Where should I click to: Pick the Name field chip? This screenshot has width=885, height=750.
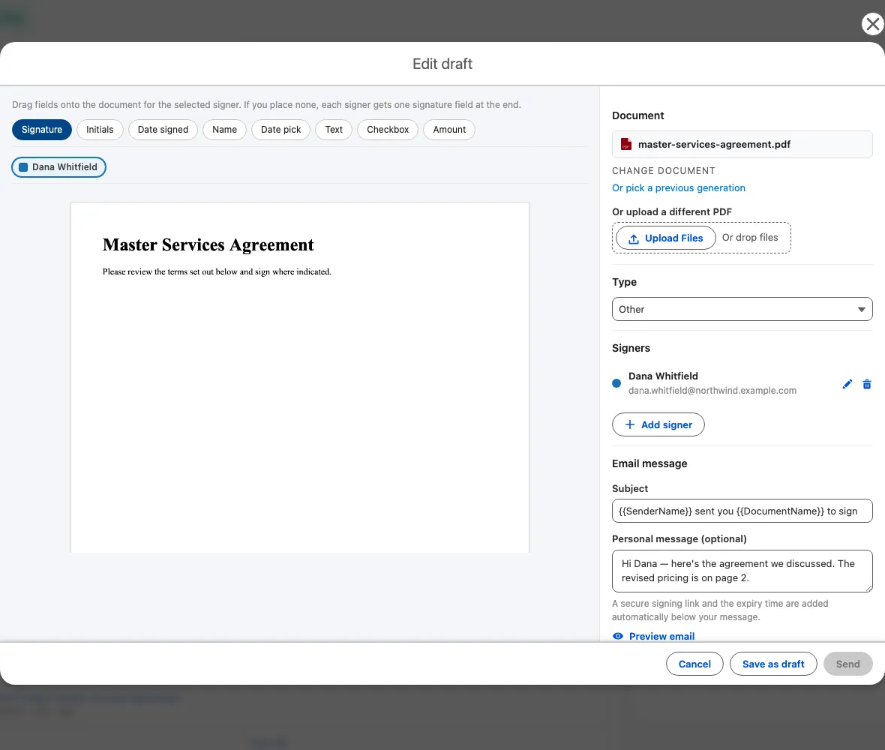(225, 130)
